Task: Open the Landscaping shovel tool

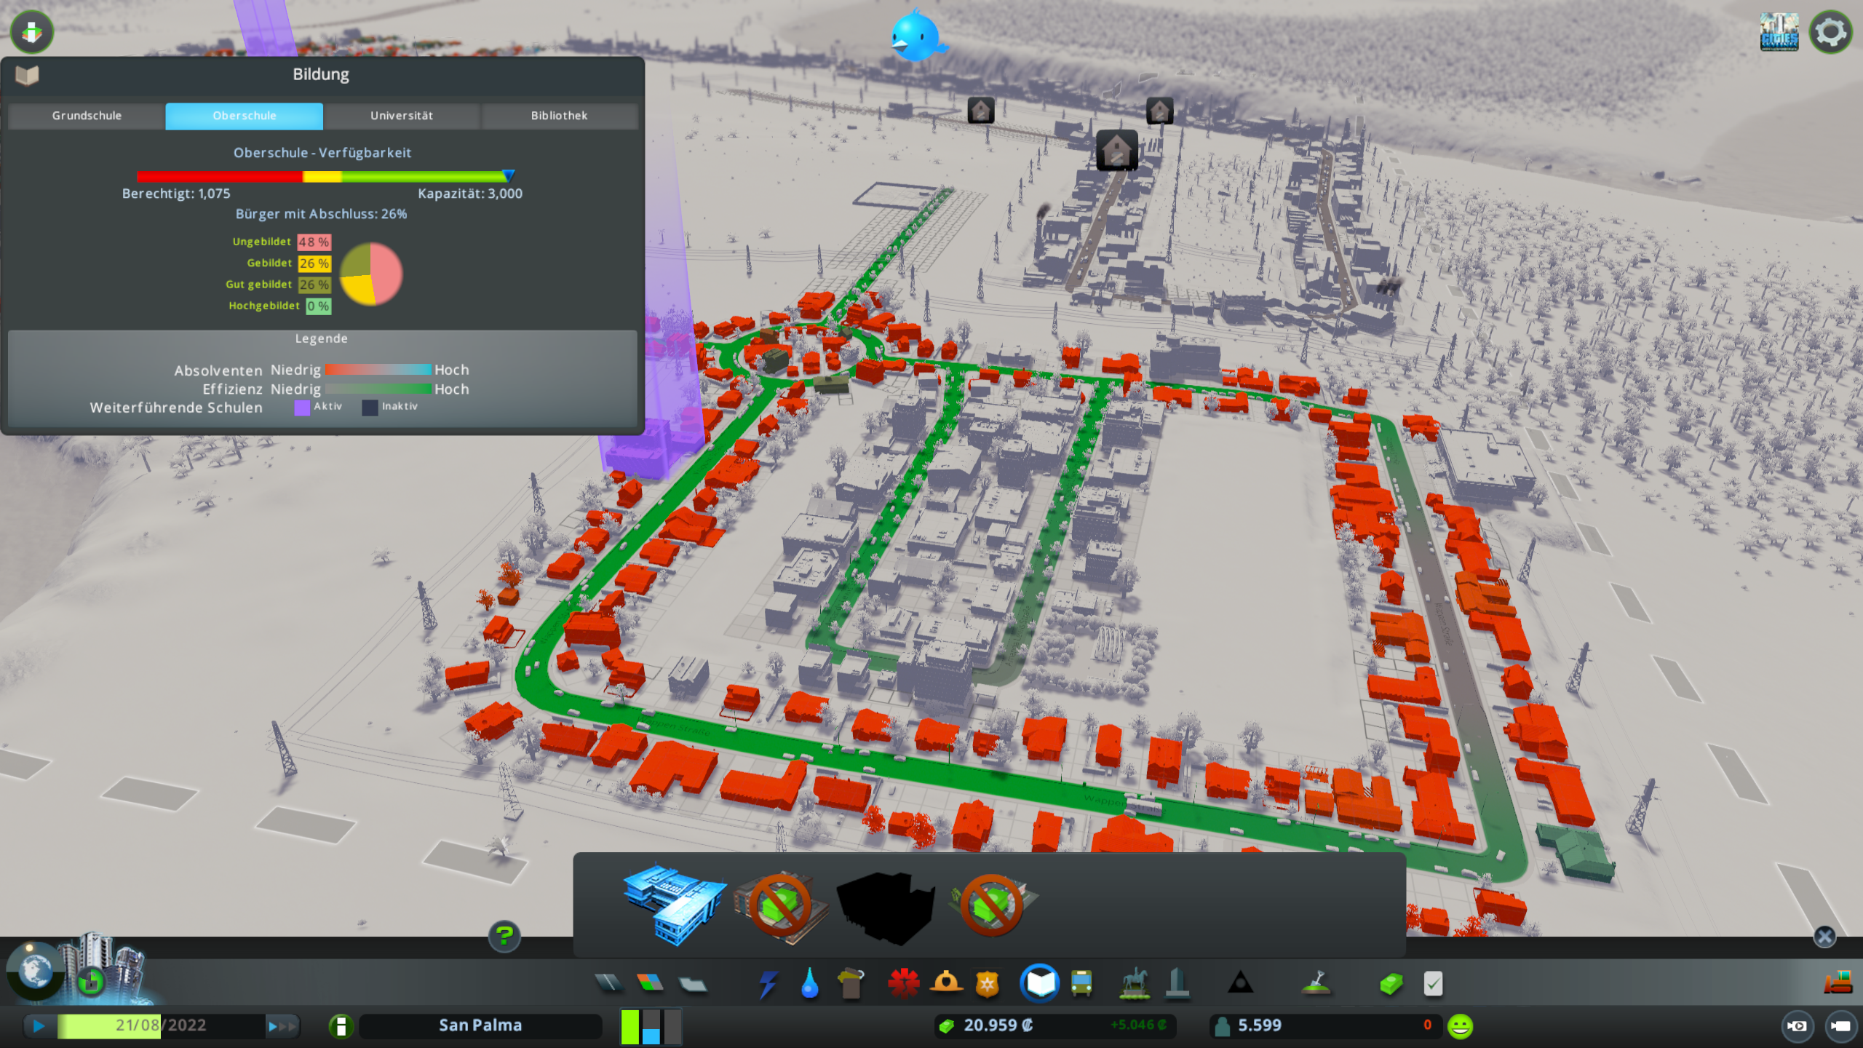Action: point(1316,983)
